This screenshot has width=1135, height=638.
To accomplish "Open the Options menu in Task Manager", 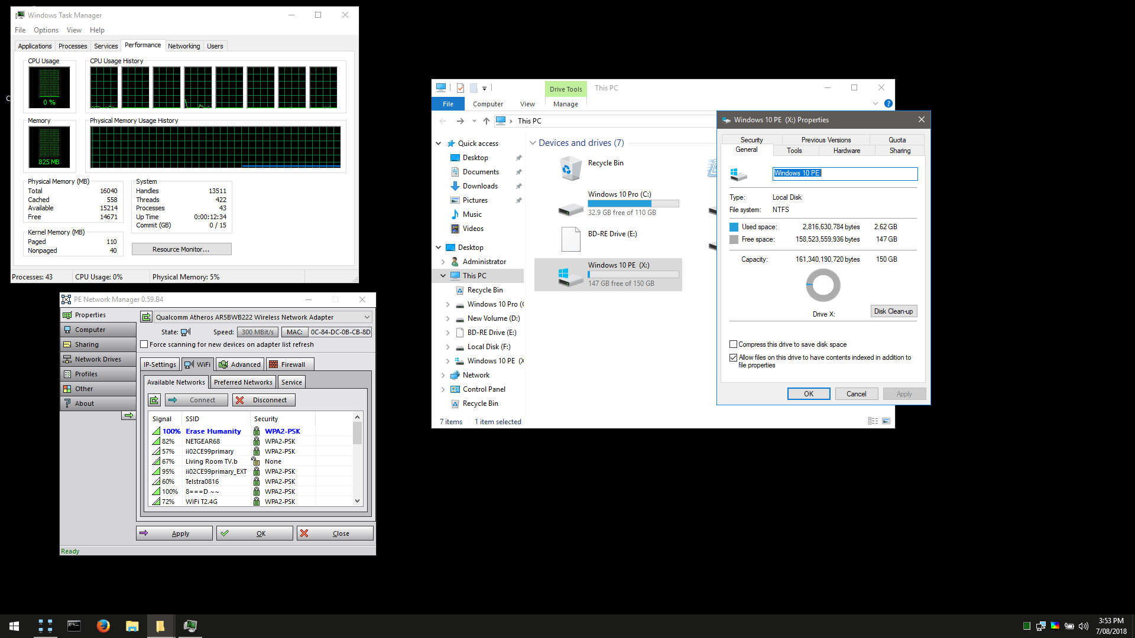I will point(46,30).
